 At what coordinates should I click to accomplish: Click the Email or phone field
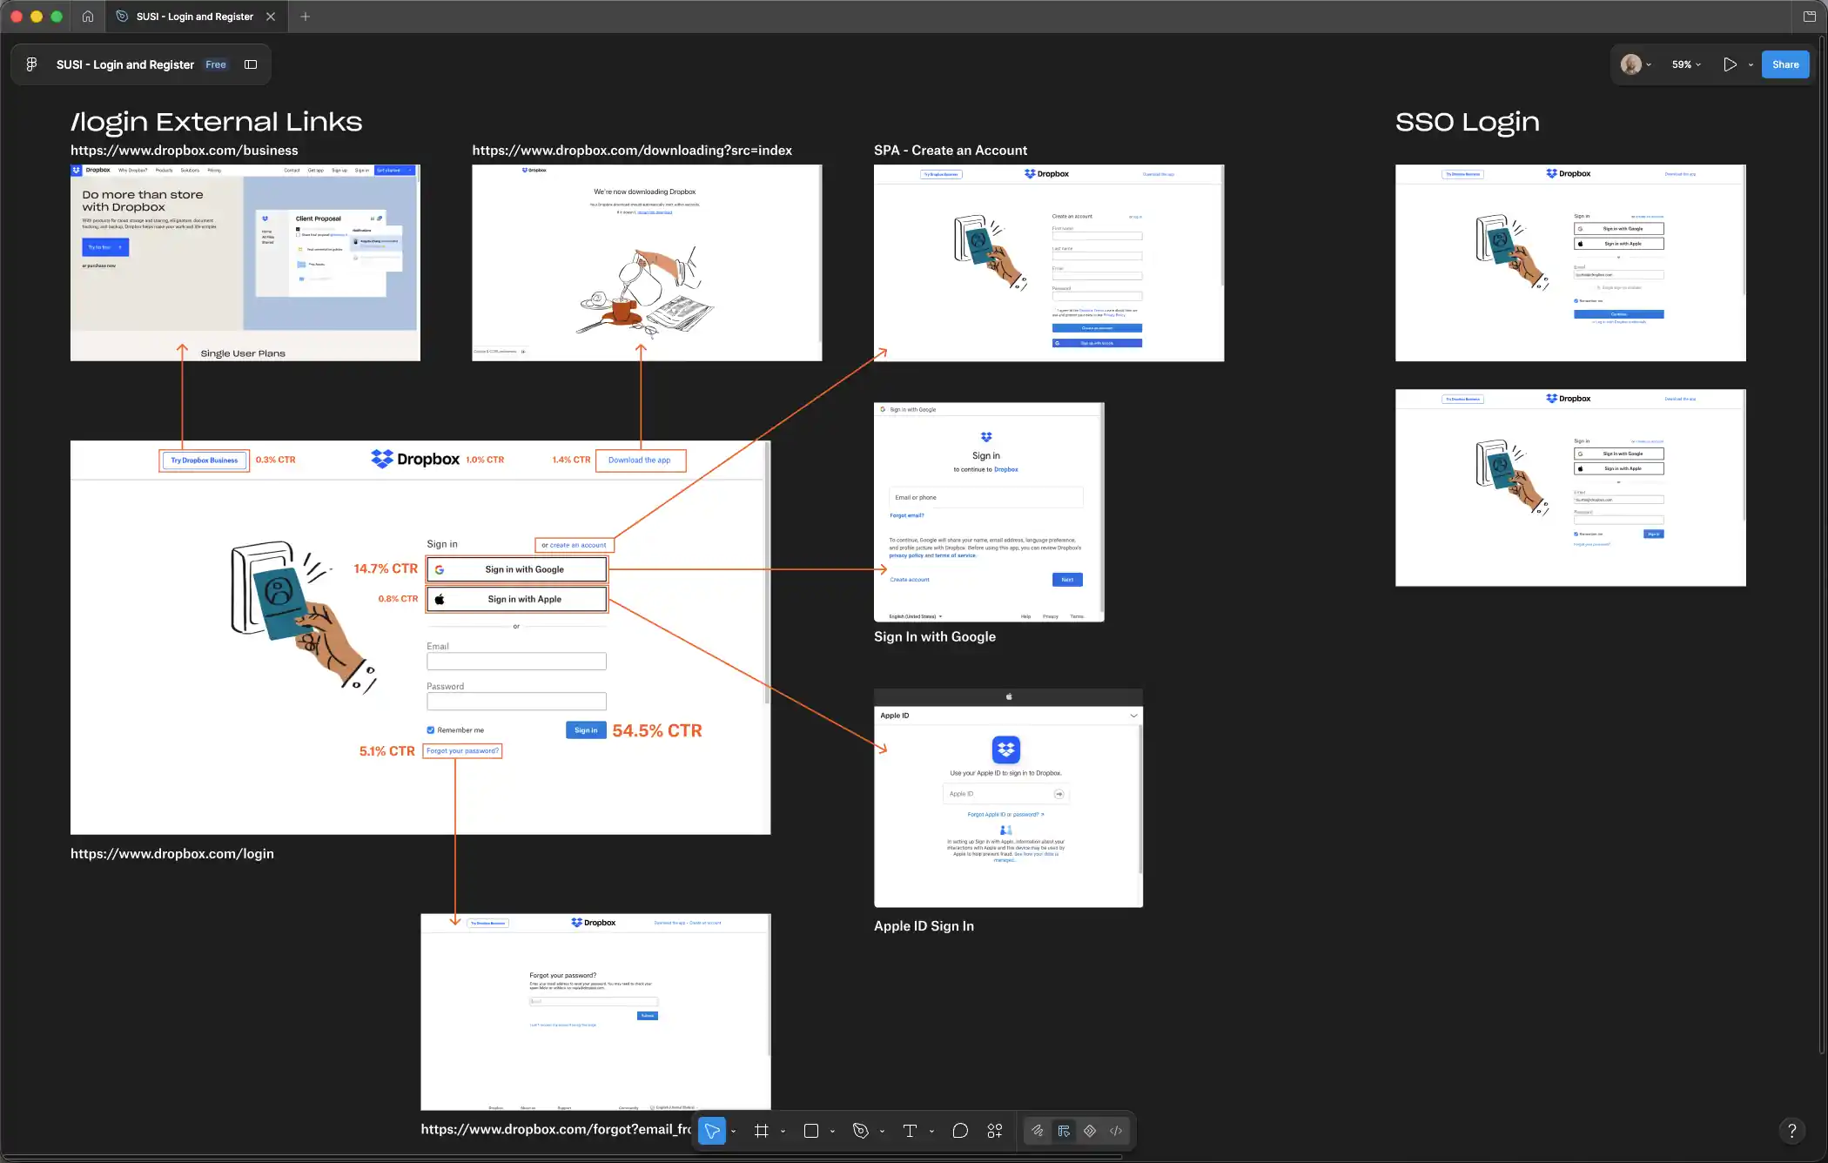pos(986,498)
